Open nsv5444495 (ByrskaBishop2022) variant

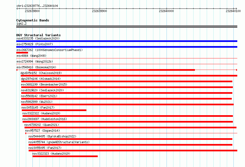52,136
